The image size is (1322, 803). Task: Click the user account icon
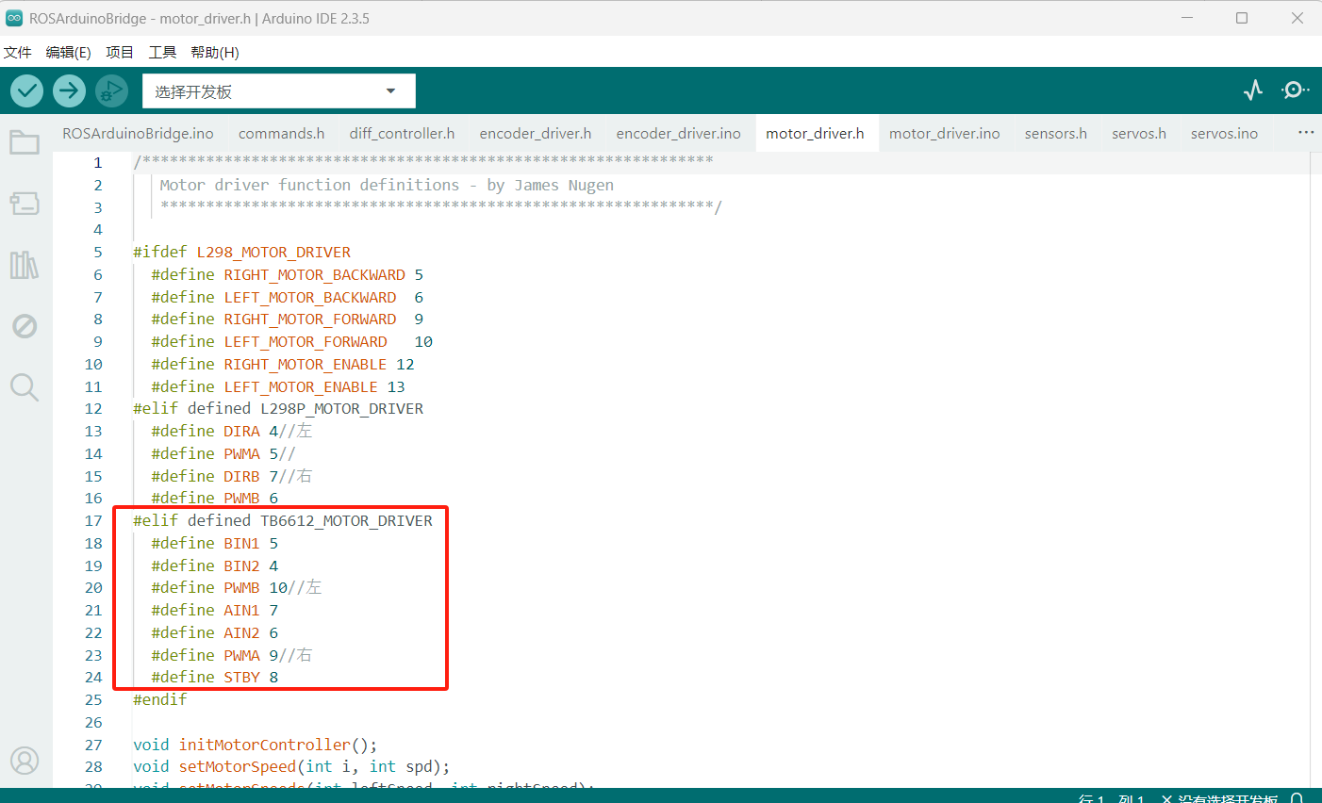pyautogui.click(x=25, y=761)
